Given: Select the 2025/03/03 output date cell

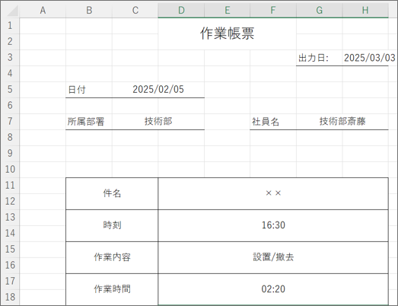Looking at the screenshot, I should click(365, 58).
